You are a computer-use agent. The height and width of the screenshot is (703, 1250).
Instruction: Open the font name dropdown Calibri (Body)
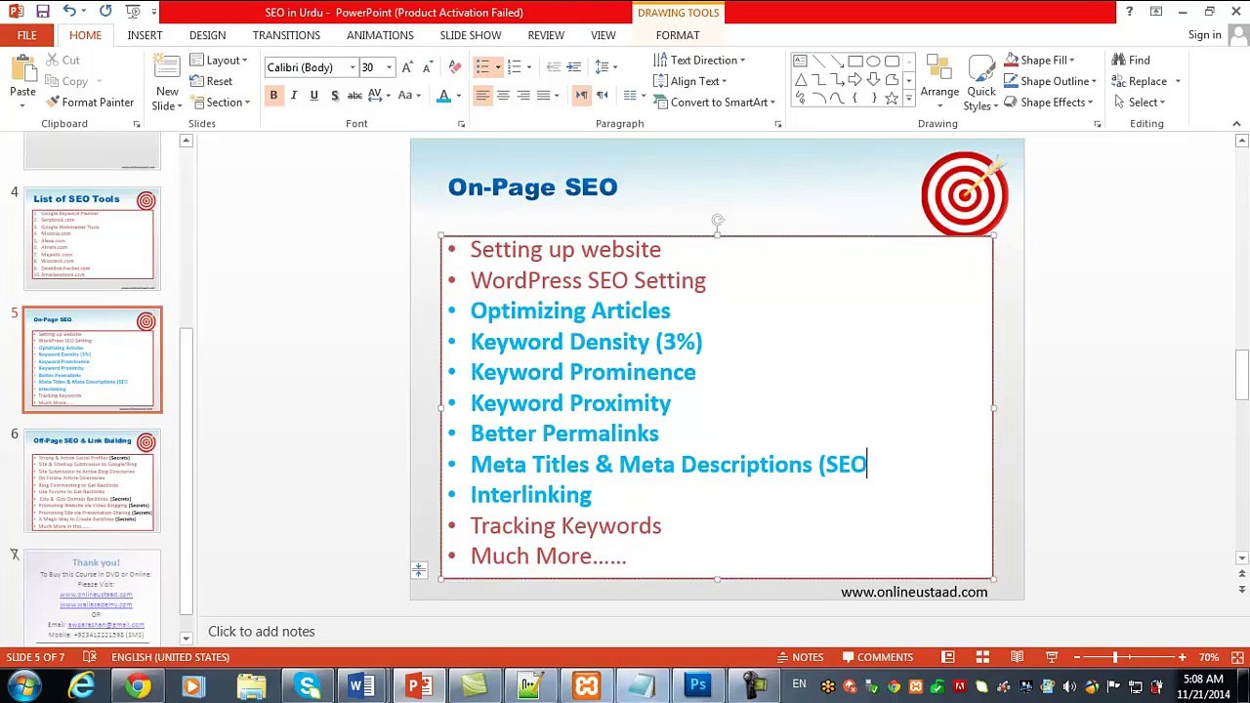pyautogui.click(x=353, y=67)
